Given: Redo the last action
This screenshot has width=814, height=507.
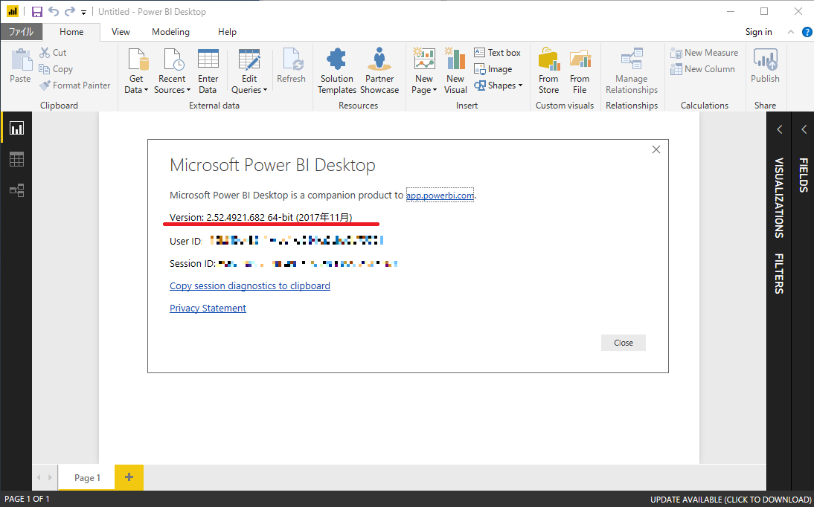Looking at the screenshot, I should 69,11.
